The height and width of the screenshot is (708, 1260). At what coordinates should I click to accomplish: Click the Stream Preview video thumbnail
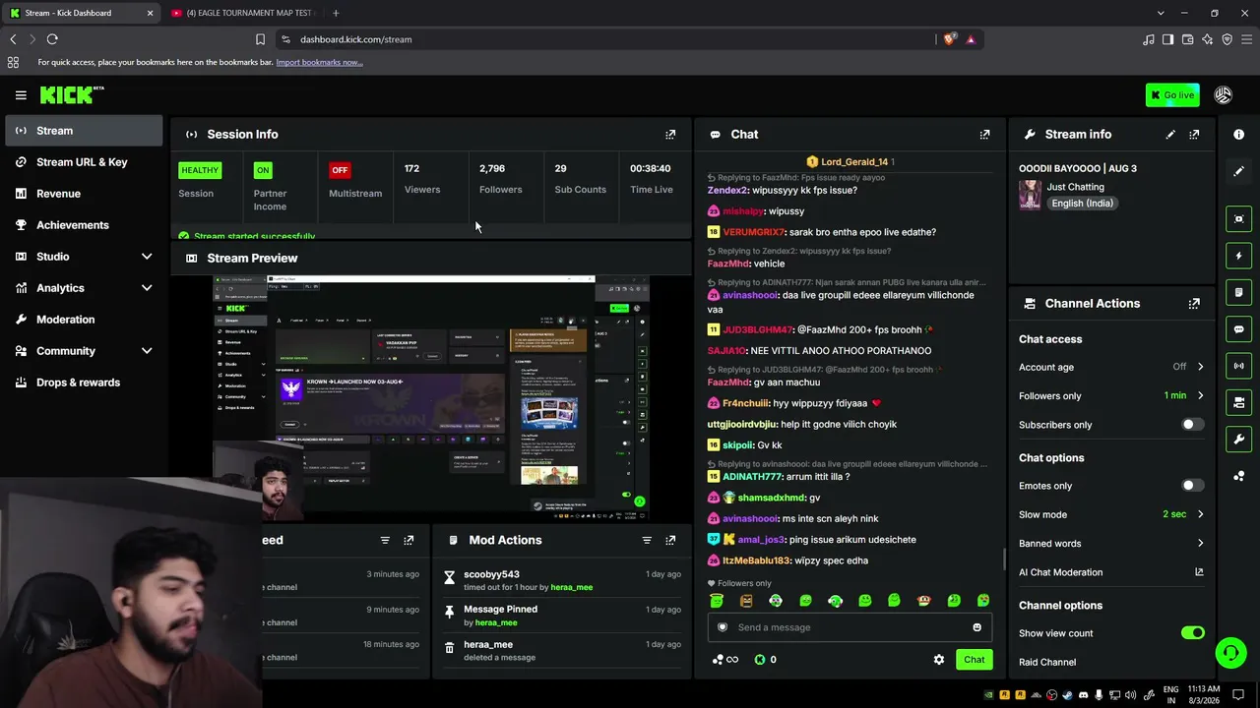click(430, 397)
